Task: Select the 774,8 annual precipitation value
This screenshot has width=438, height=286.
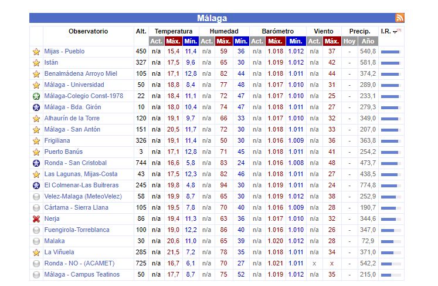Action: pos(368,185)
